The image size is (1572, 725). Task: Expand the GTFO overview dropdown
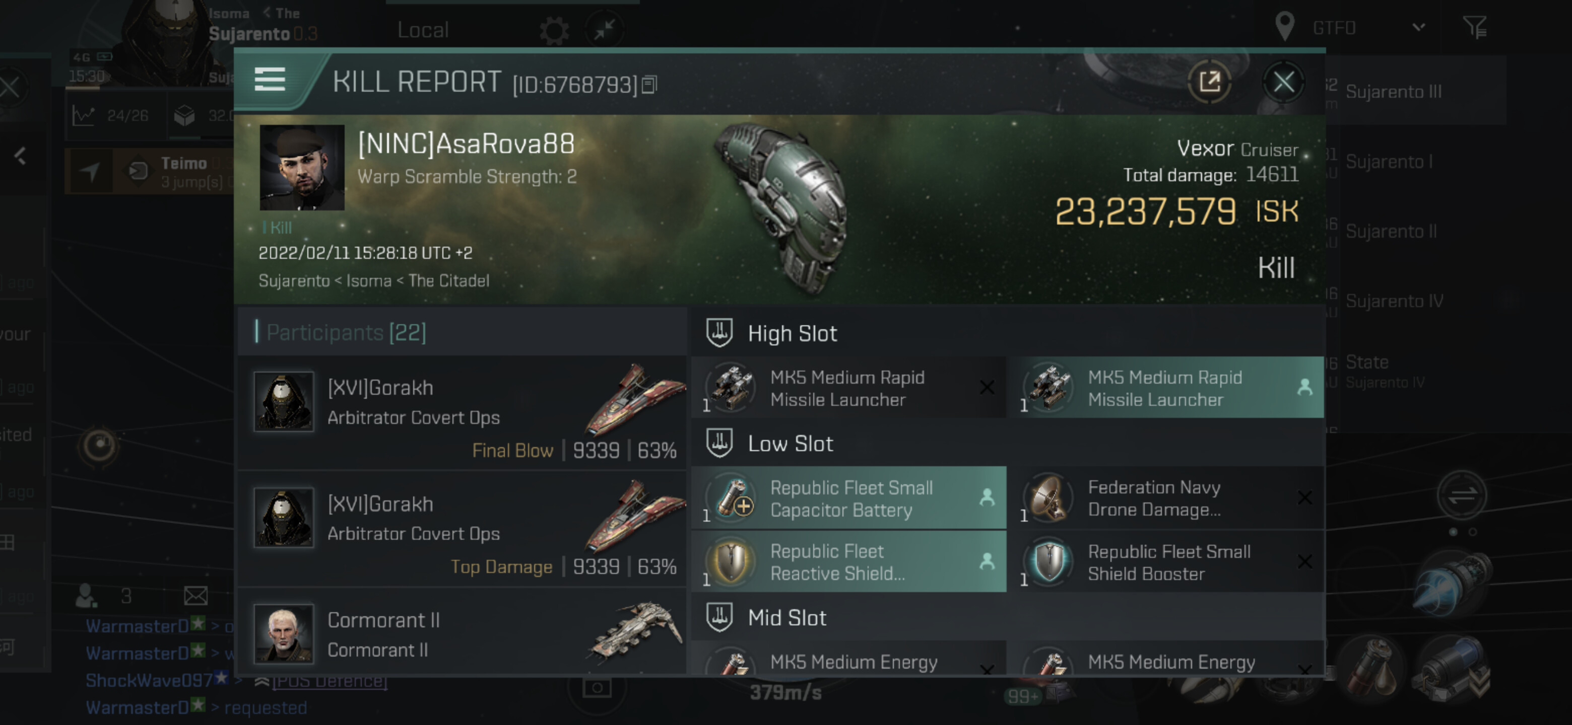point(1418,27)
